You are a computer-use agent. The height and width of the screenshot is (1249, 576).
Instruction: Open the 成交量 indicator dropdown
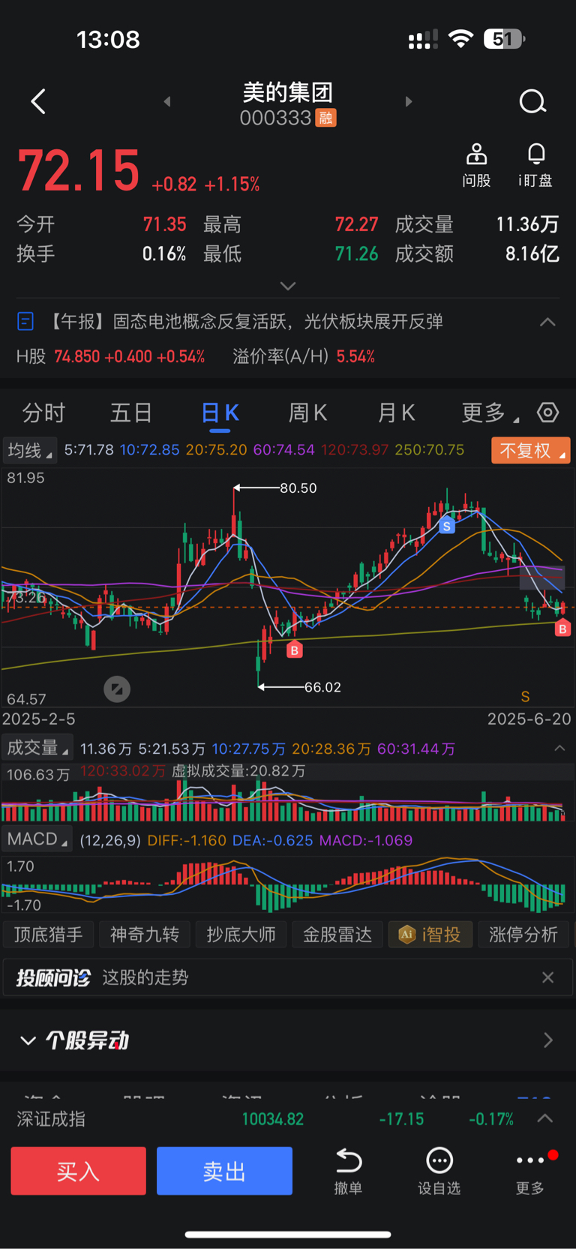(37, 748)
